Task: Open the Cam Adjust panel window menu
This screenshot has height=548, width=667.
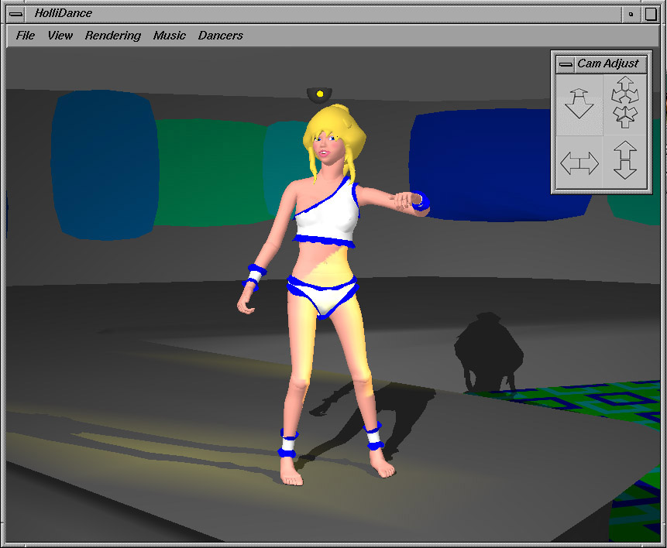Action: coord(566,64)
